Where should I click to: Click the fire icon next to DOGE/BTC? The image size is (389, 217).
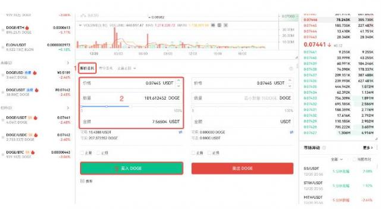click(x=33, y=152)
